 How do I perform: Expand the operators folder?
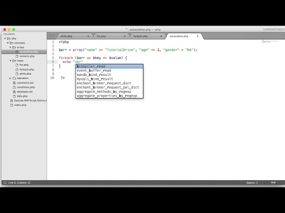point(10,78)
